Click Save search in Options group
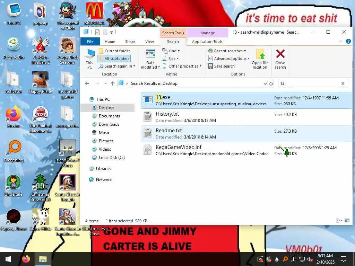The image size is (355, 266). 221,66
